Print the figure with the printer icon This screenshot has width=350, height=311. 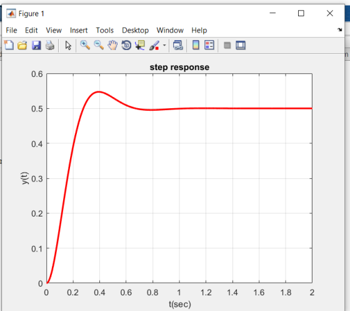click(50, 45)
